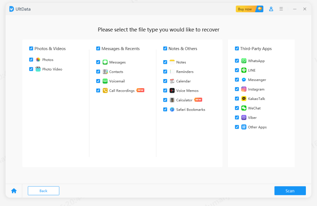Open the user account icon
Viewport: 317px width, 206px height.
coord(271,9)
